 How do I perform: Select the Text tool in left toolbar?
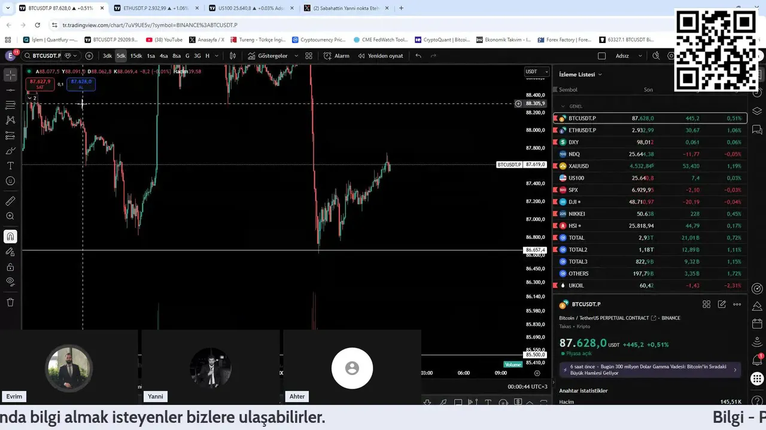10,165
